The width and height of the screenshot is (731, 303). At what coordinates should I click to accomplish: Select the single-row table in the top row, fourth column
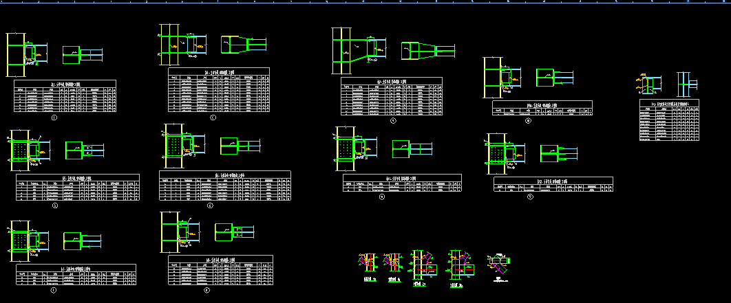542,109
